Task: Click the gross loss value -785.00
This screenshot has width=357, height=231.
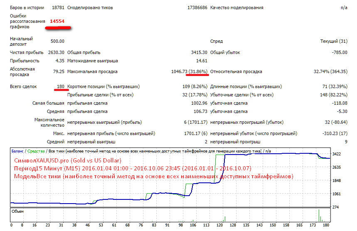Action: 340,52
